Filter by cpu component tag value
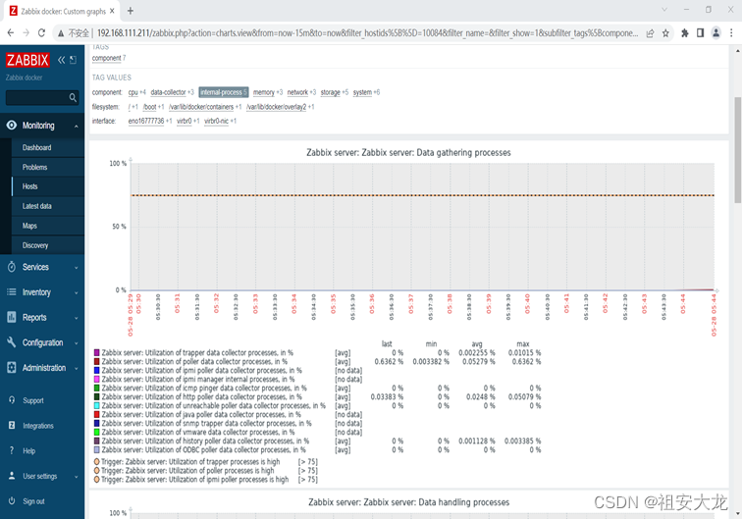743x520 pixels. 133,92
